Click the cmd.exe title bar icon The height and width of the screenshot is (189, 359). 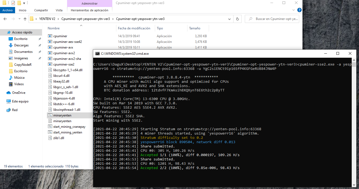tap(97, 54)
